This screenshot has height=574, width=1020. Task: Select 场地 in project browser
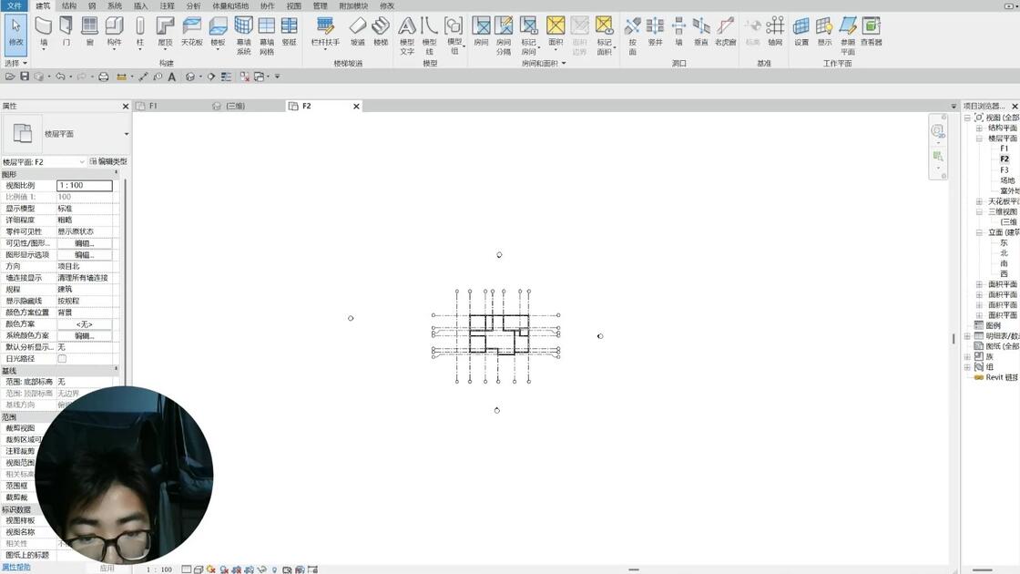pos(1007,180)
